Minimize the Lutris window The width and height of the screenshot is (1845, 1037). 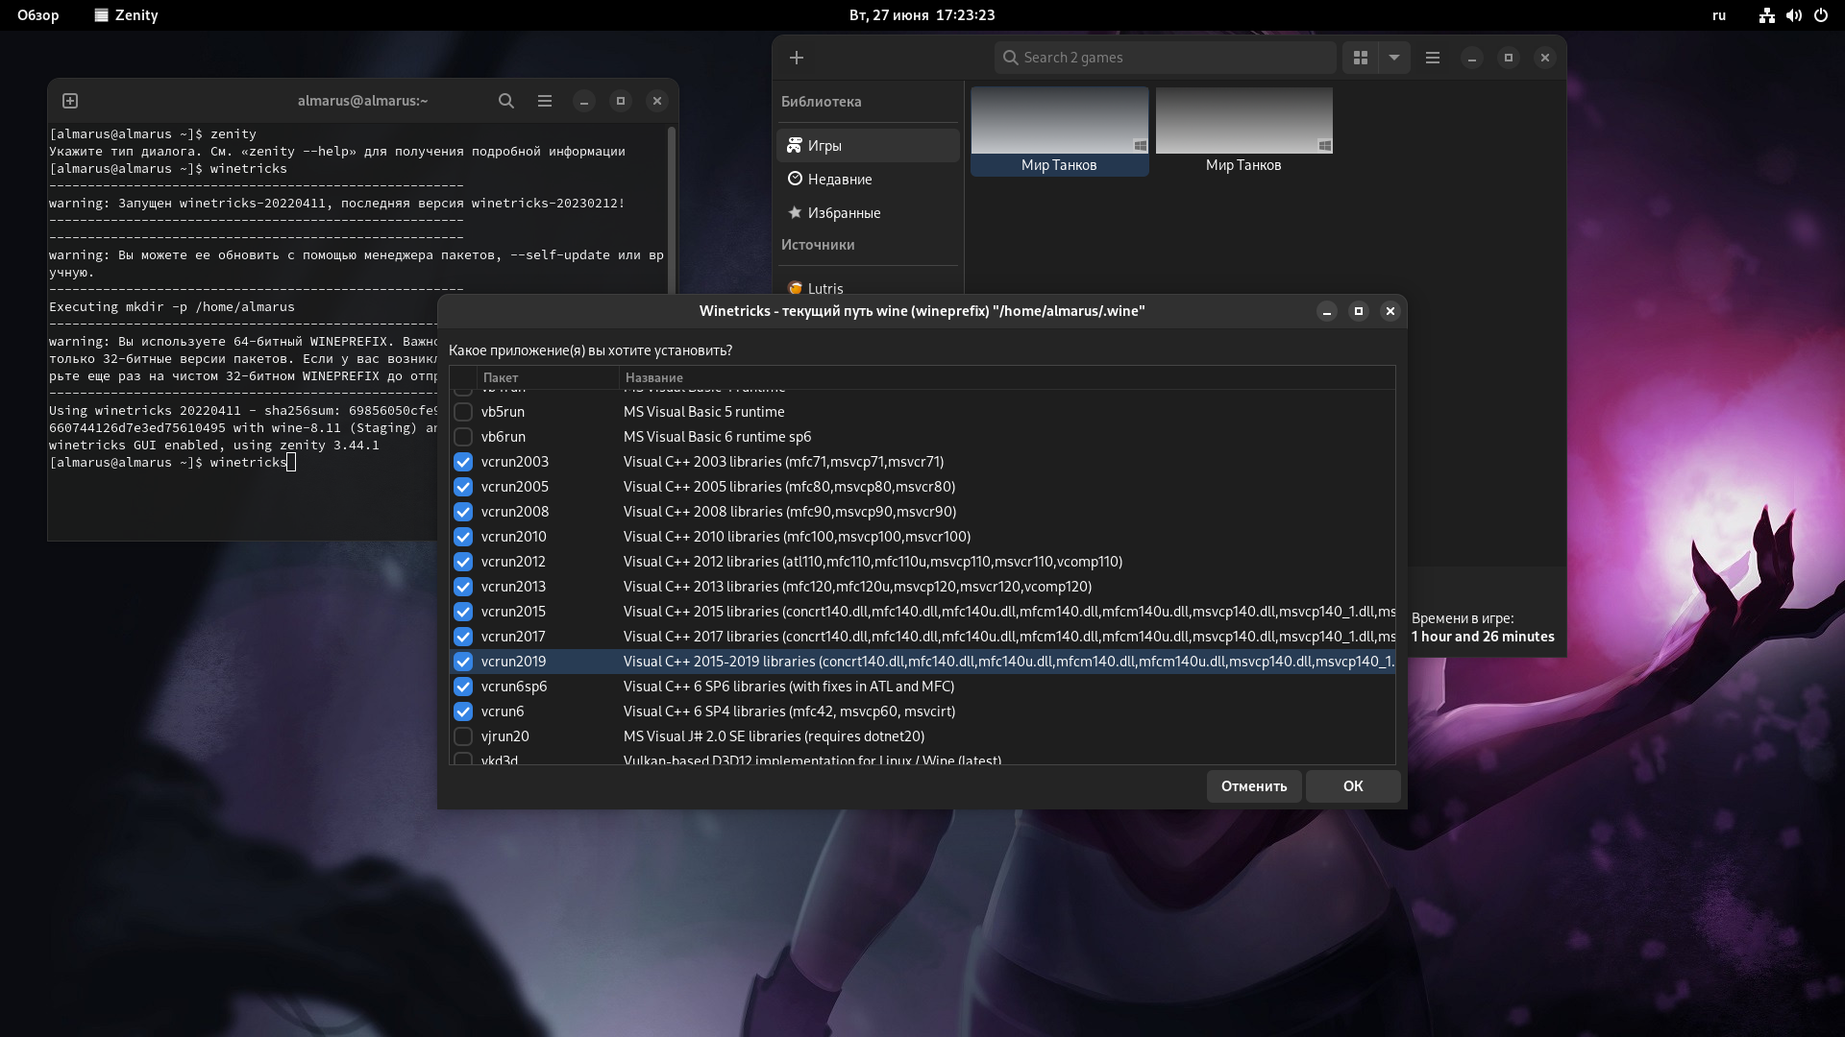pyautogui.click(x=1472, y=58)
